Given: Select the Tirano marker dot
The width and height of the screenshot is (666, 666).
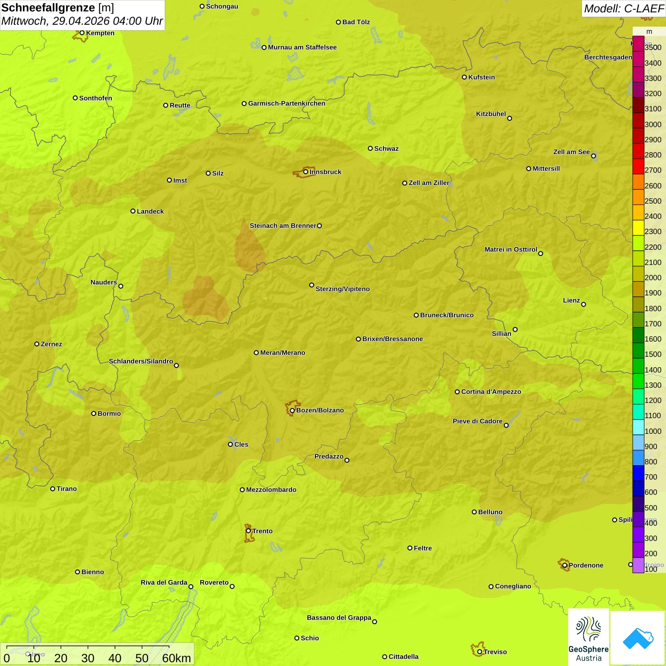Looking at the screenshot, I should coord(53,489).
